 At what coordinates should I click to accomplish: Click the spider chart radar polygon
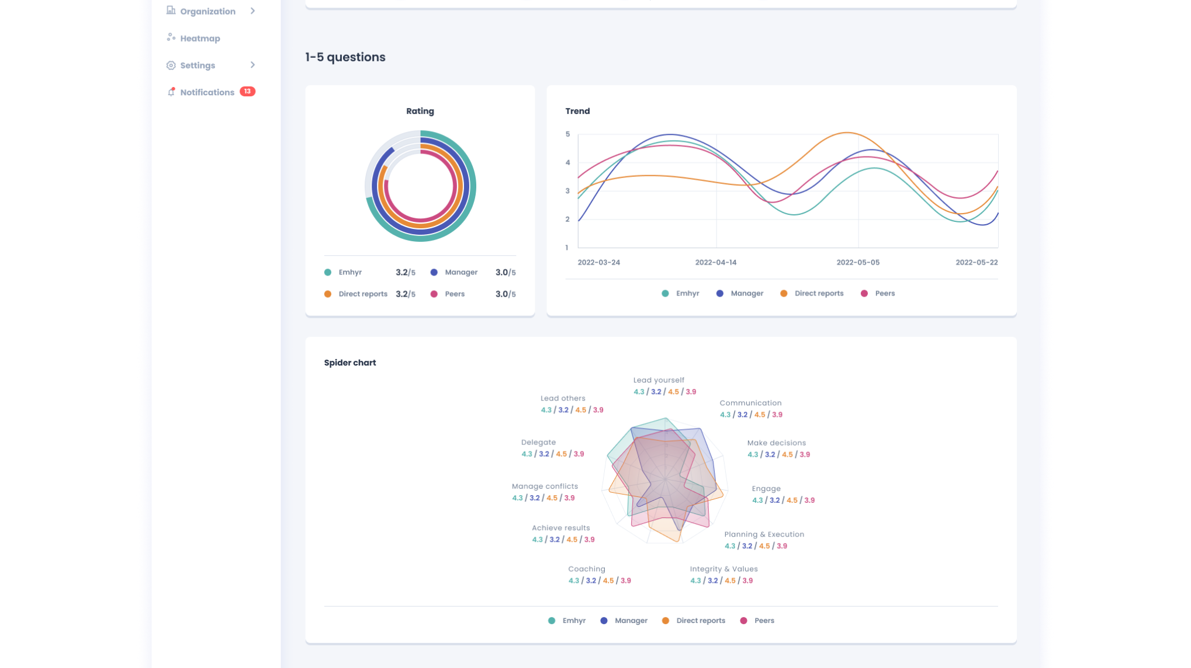[x=666, y=480]
